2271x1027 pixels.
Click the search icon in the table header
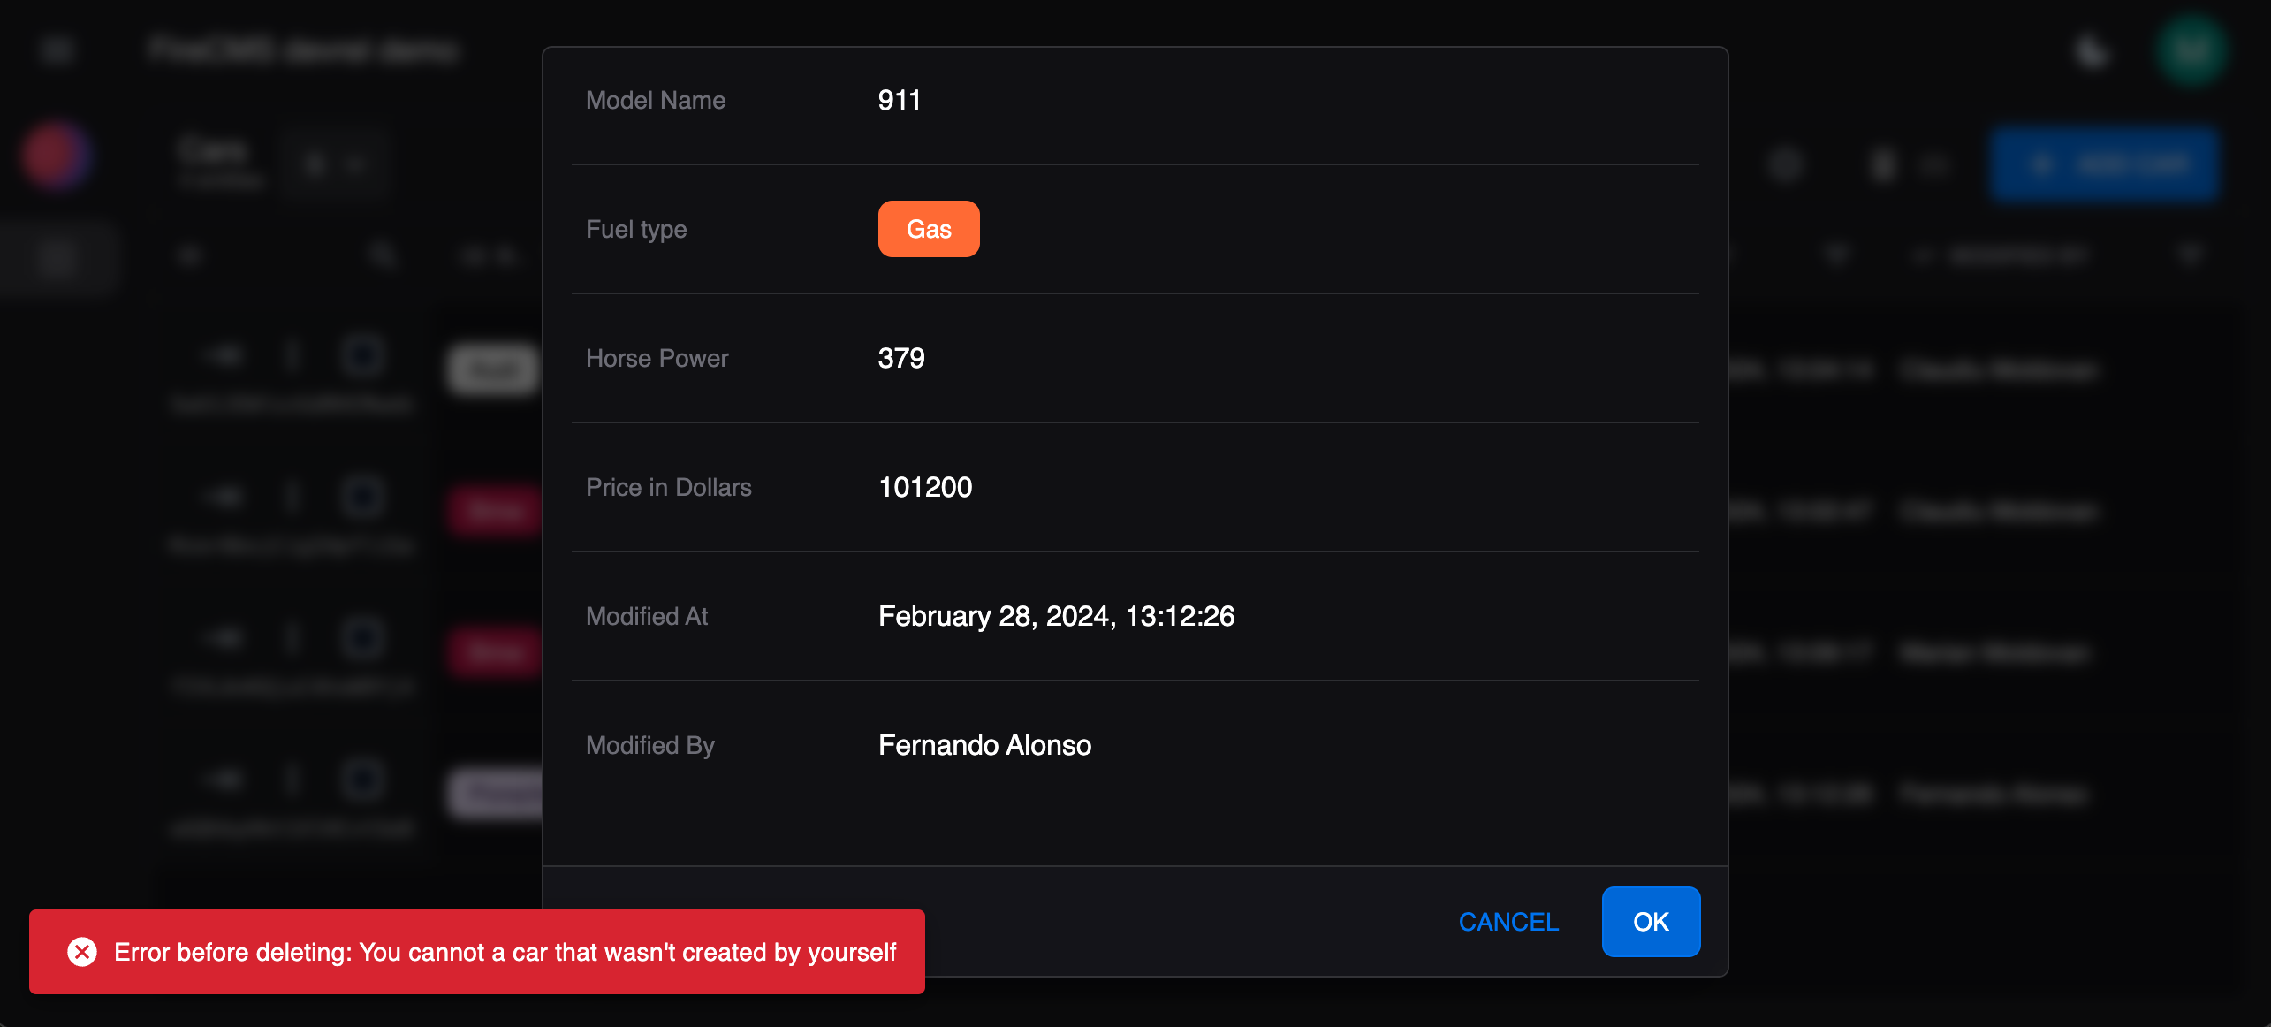pos(382,256)
